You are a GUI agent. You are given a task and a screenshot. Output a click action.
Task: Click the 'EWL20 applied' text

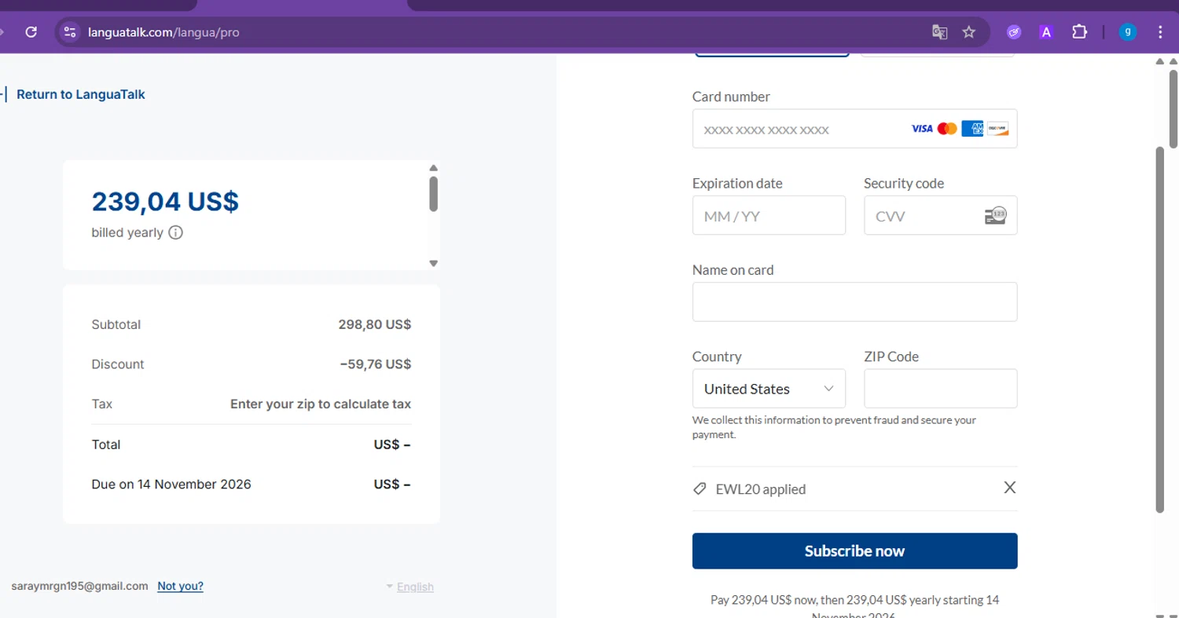(760, 489)
